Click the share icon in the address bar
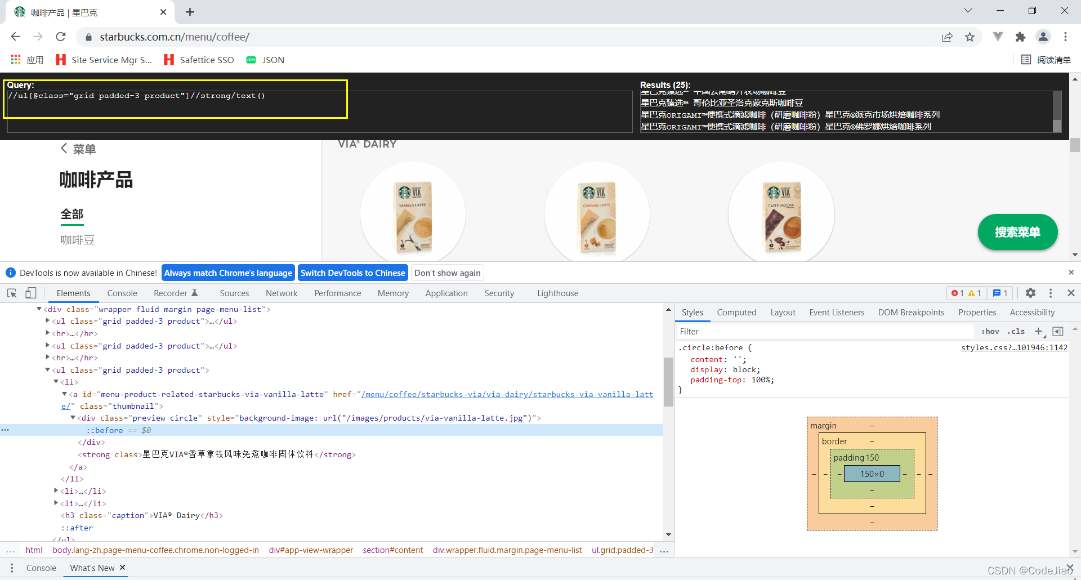 tap(948, 37)
